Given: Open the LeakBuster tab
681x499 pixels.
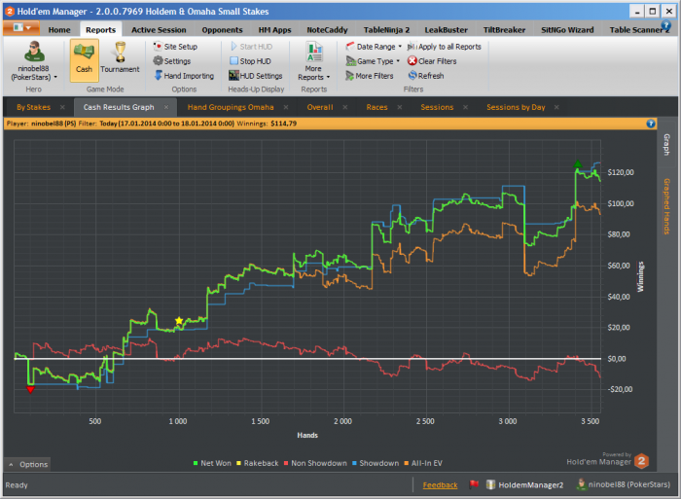Looking at the screenshot, I should (x=446, y=30).
